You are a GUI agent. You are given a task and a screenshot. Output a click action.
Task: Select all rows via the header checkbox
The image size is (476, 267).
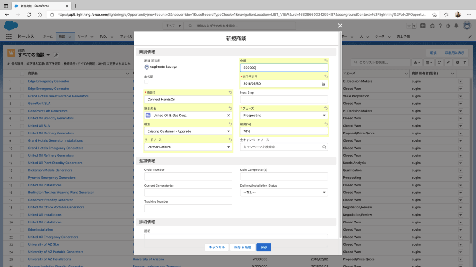pos(22,74)
